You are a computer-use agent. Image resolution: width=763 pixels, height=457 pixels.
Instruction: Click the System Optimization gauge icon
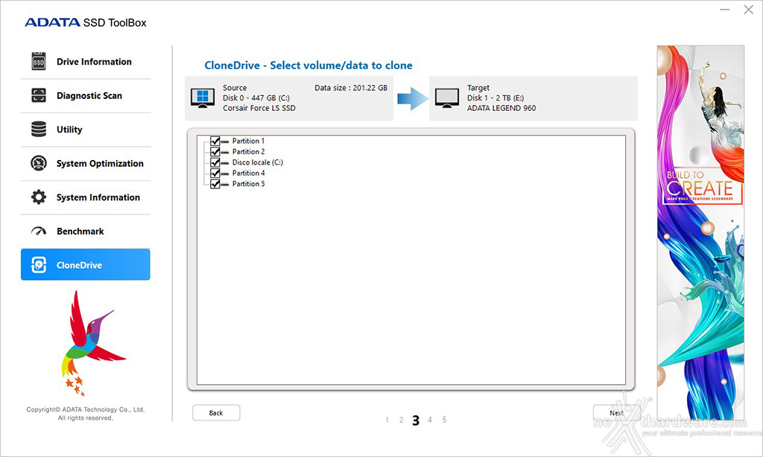click(39, 163)
